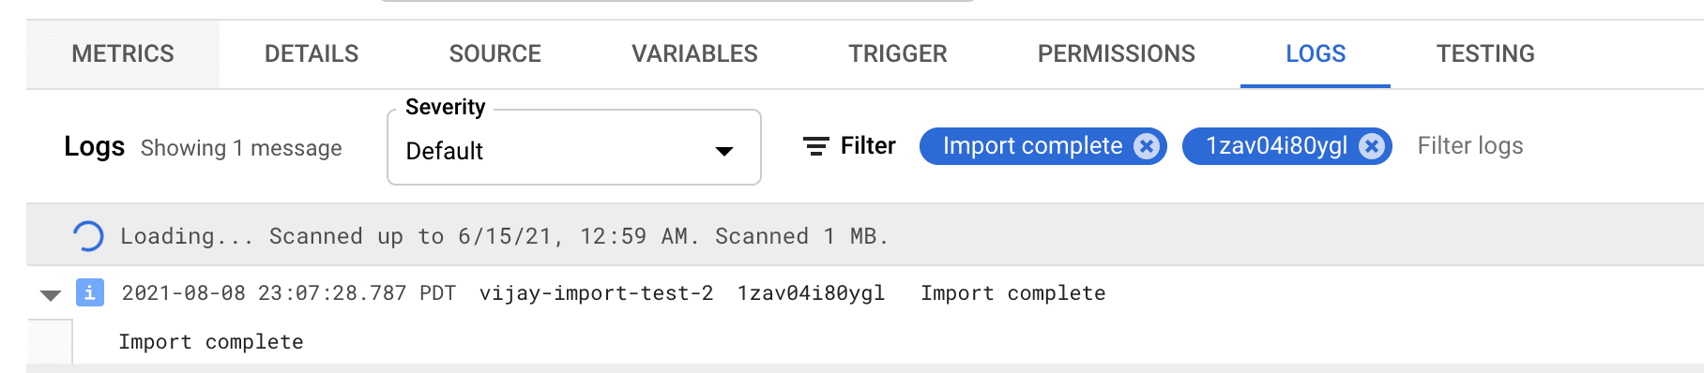Click the expanded 'Import complete' message text
This screenshot has height=373, width=1704.
tap(211, 342)
